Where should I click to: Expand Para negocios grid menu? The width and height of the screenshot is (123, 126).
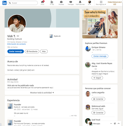(x=101, y=3)
